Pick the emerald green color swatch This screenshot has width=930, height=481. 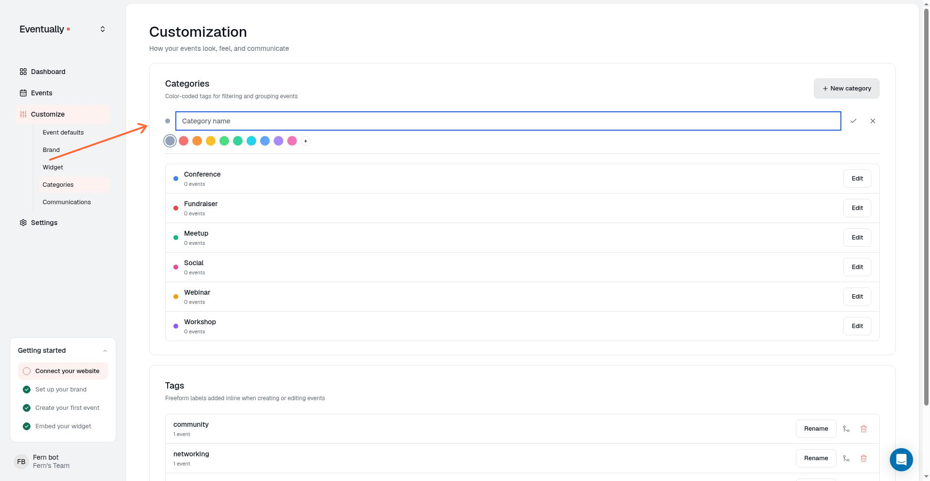[x=238, y=141]
